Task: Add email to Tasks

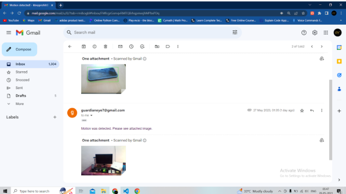Action: (143, 47)
